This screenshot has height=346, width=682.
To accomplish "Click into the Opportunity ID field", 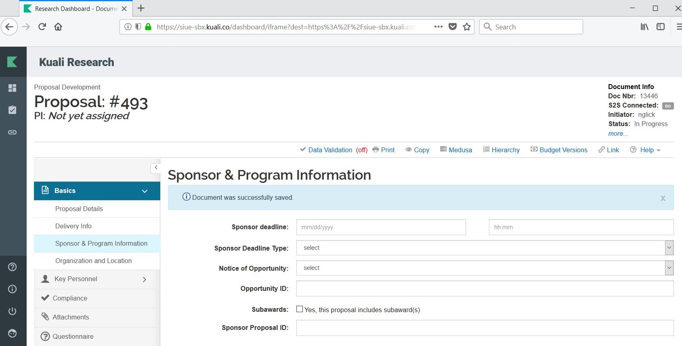I will click(485, 288).
